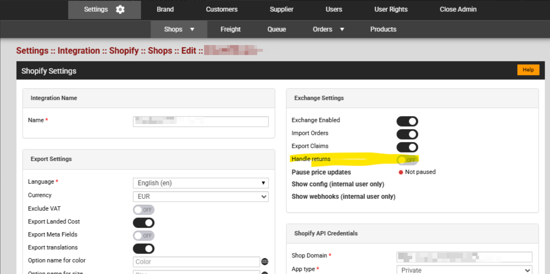Click the Orders dropdown arrow
This screenshot has width=550, height=274.
[342, 29]
